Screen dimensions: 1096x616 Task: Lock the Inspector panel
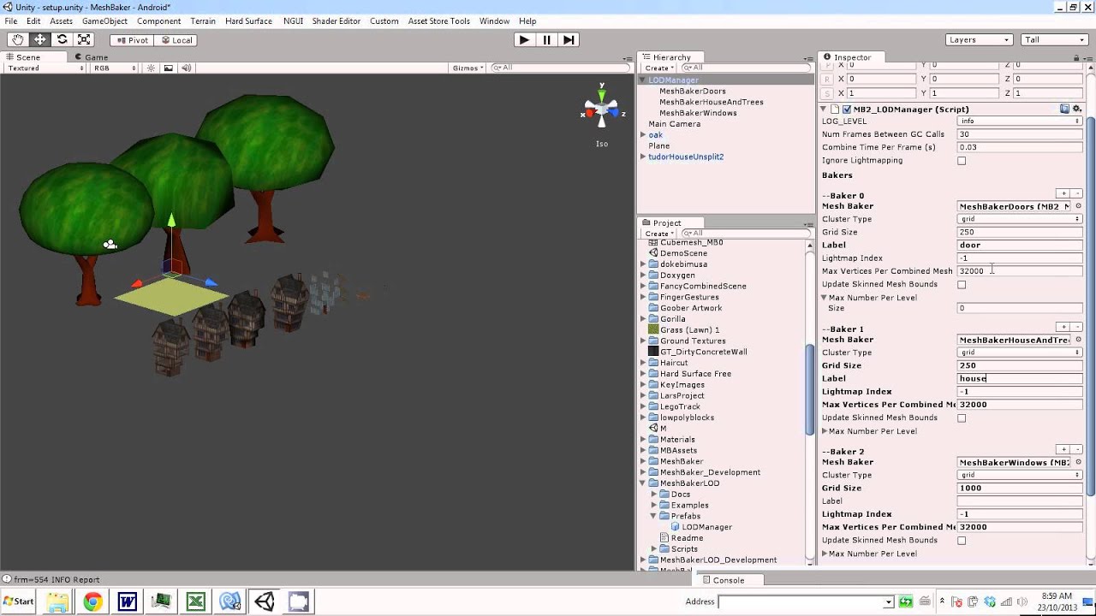(x=1075, y=57)
